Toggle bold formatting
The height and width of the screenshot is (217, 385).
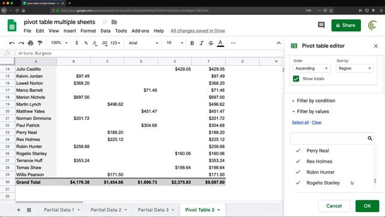[x=192, y=43]
